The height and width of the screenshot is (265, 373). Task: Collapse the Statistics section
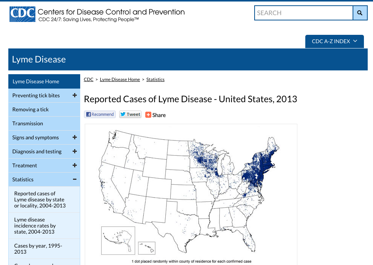pyautogui.click(x=75, y=179)
